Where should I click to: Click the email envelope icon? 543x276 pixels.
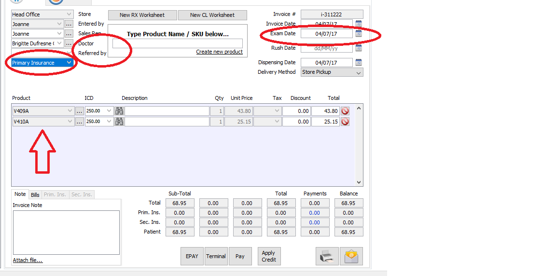(x=351, y=256)
